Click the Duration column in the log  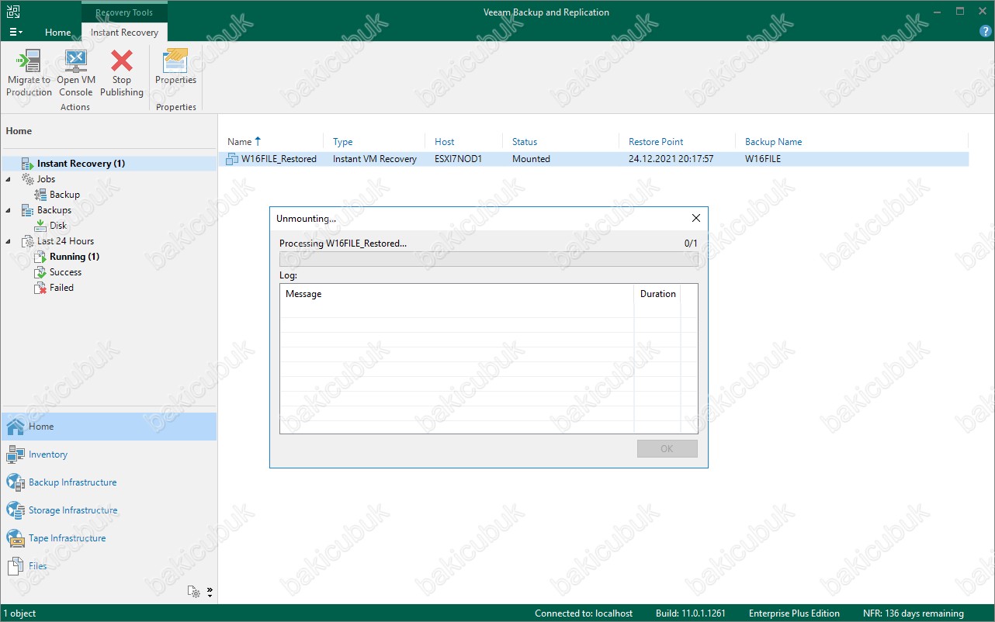click(x=657, y=294)
